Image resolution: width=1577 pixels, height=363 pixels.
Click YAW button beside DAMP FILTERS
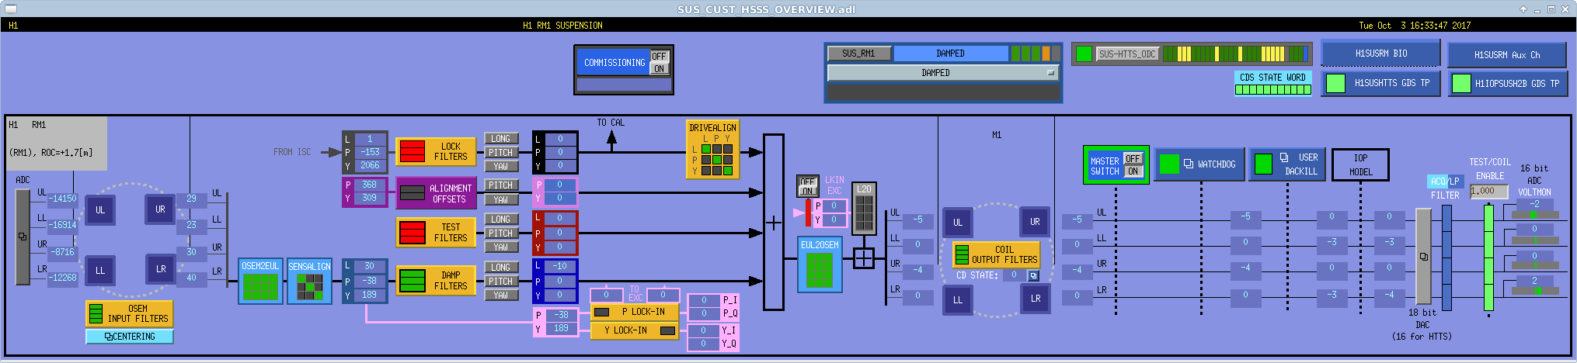501,296
